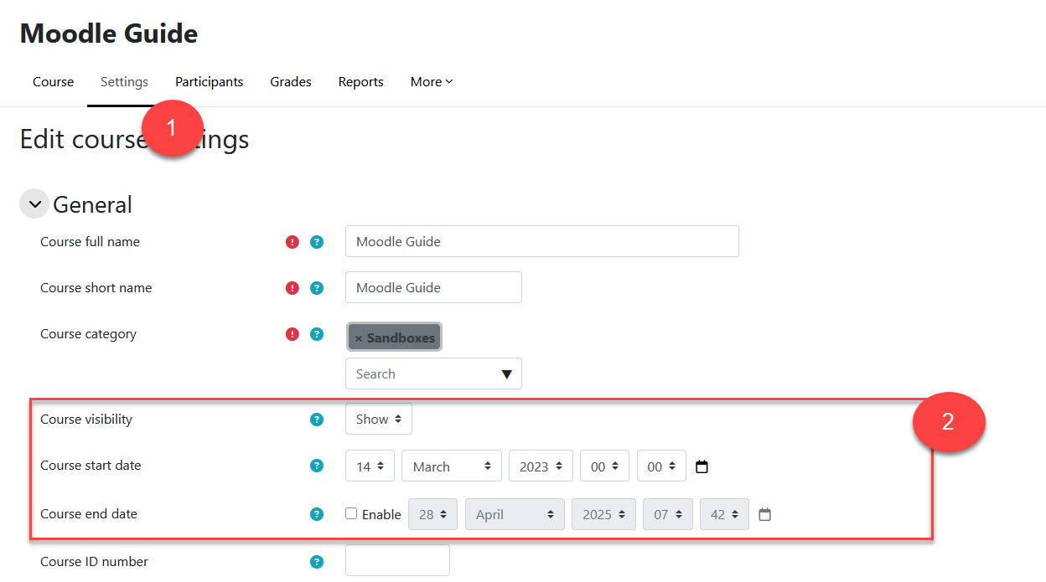
Task: Open start date month dropdown showing March
Action: (x=452, y=466)
